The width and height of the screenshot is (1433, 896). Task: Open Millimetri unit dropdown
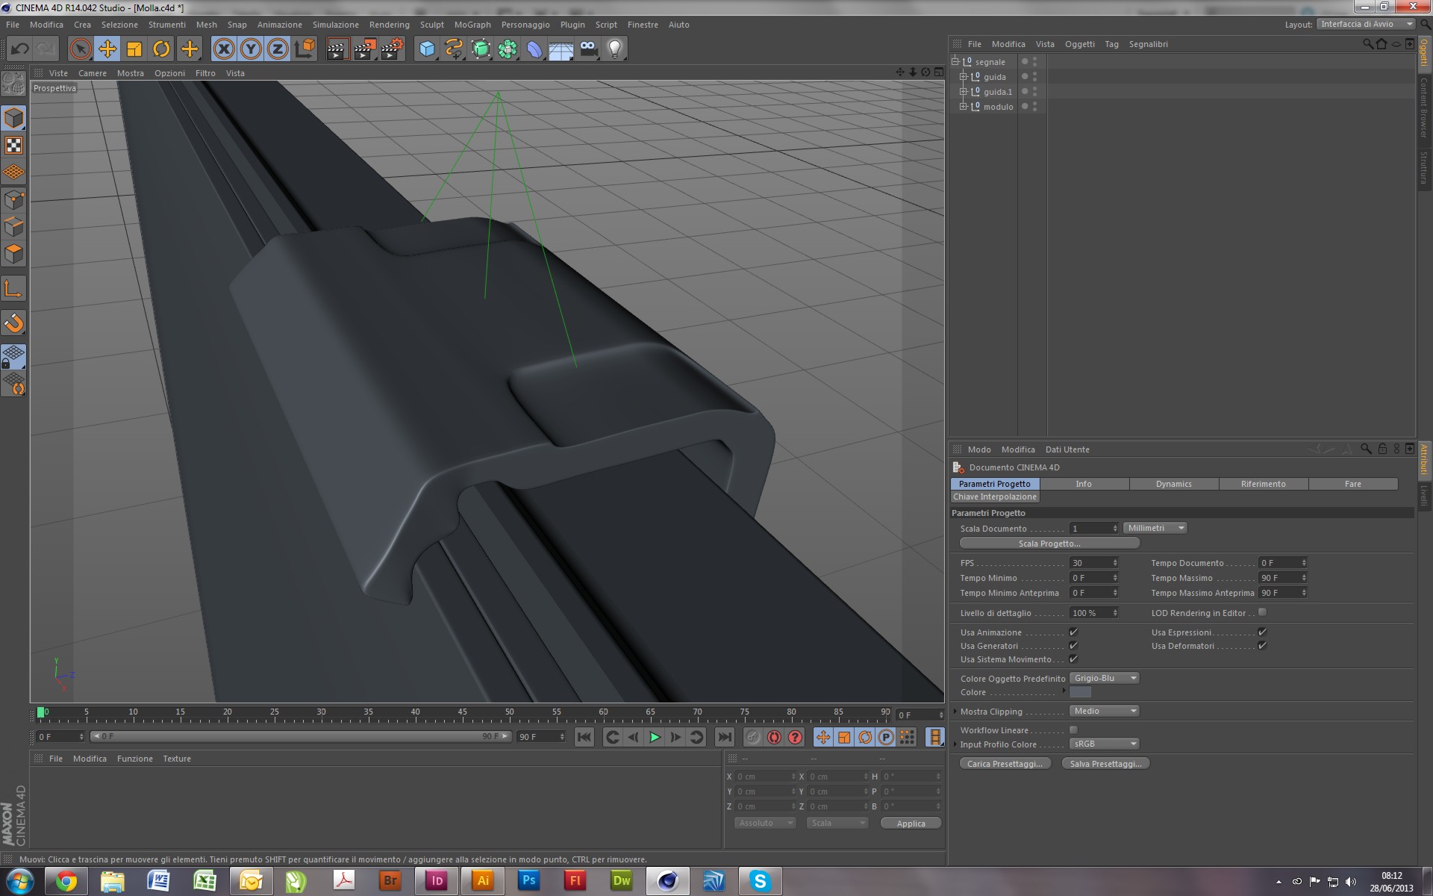(1155, 528)
